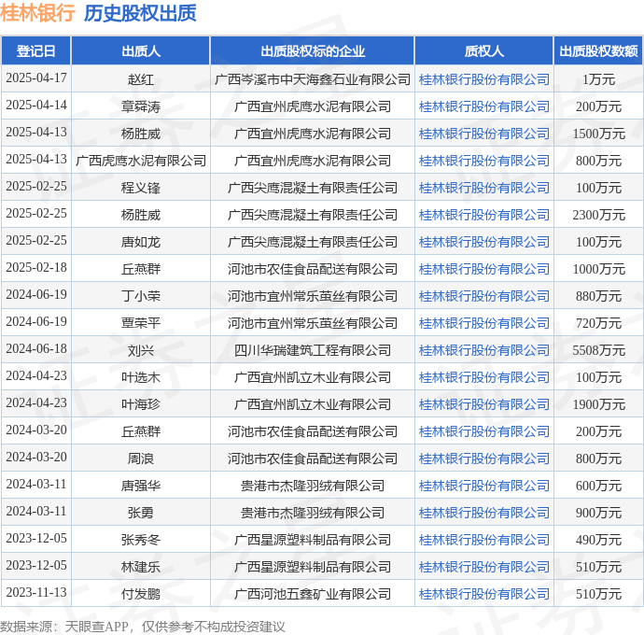
Task: Click amount 900万元
Action: click(x=598, y=513)
